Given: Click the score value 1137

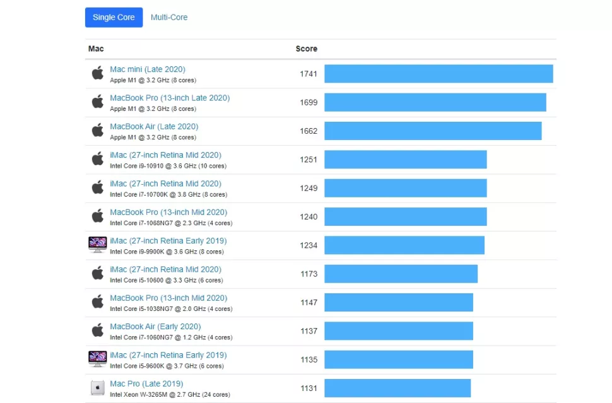Looking at the screenshot, I should click(x=309, y=331).
